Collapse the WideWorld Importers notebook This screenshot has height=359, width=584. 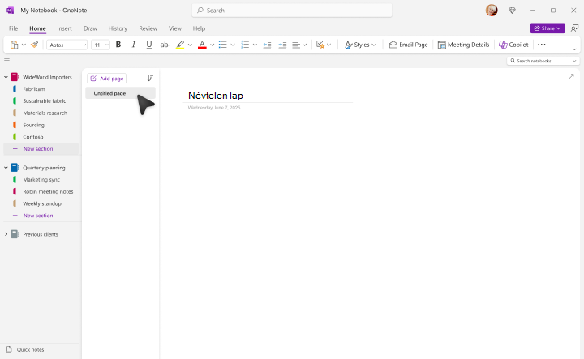point(6,77)
